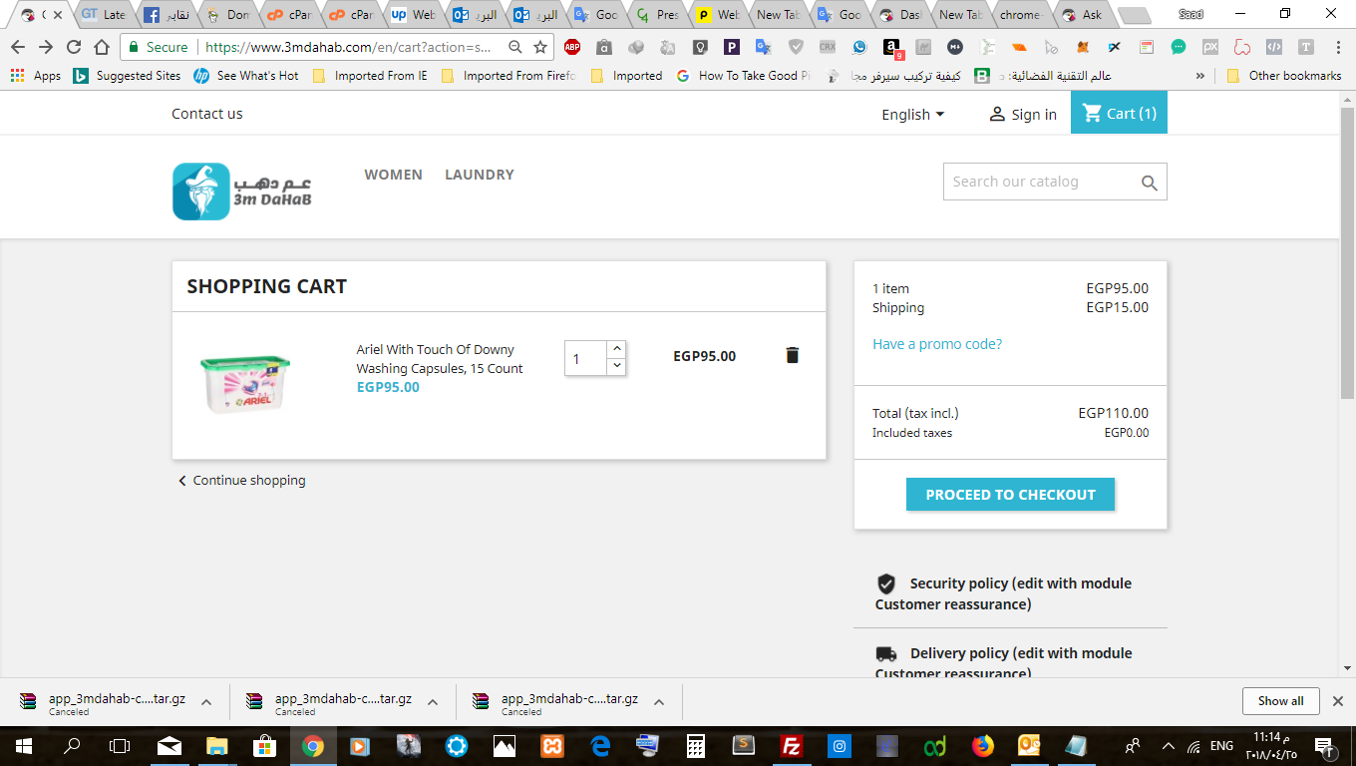The width and height of the screenshot is (1356, 766).
Task: Switch to the chrome browser tab
Action: tap(1021, 15)
